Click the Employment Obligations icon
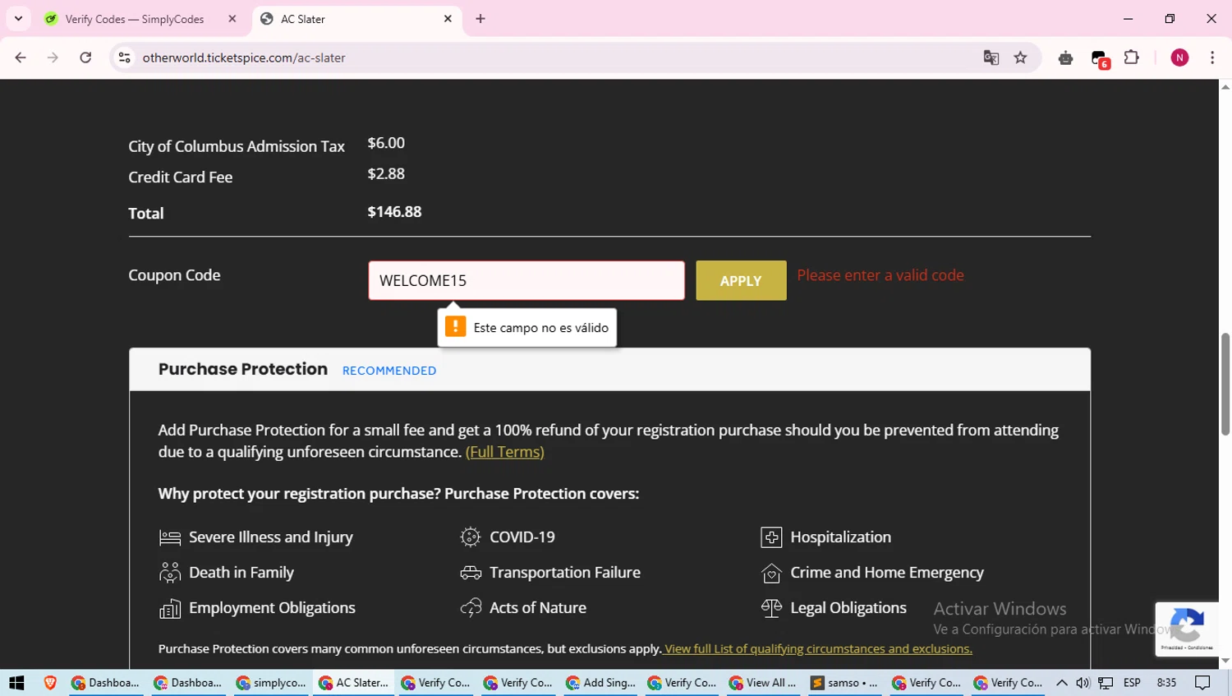1232x696 pixels. coord(170,608)
